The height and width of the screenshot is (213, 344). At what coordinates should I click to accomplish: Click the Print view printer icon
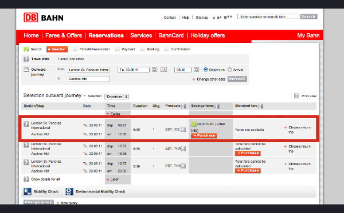pos(296,96)
